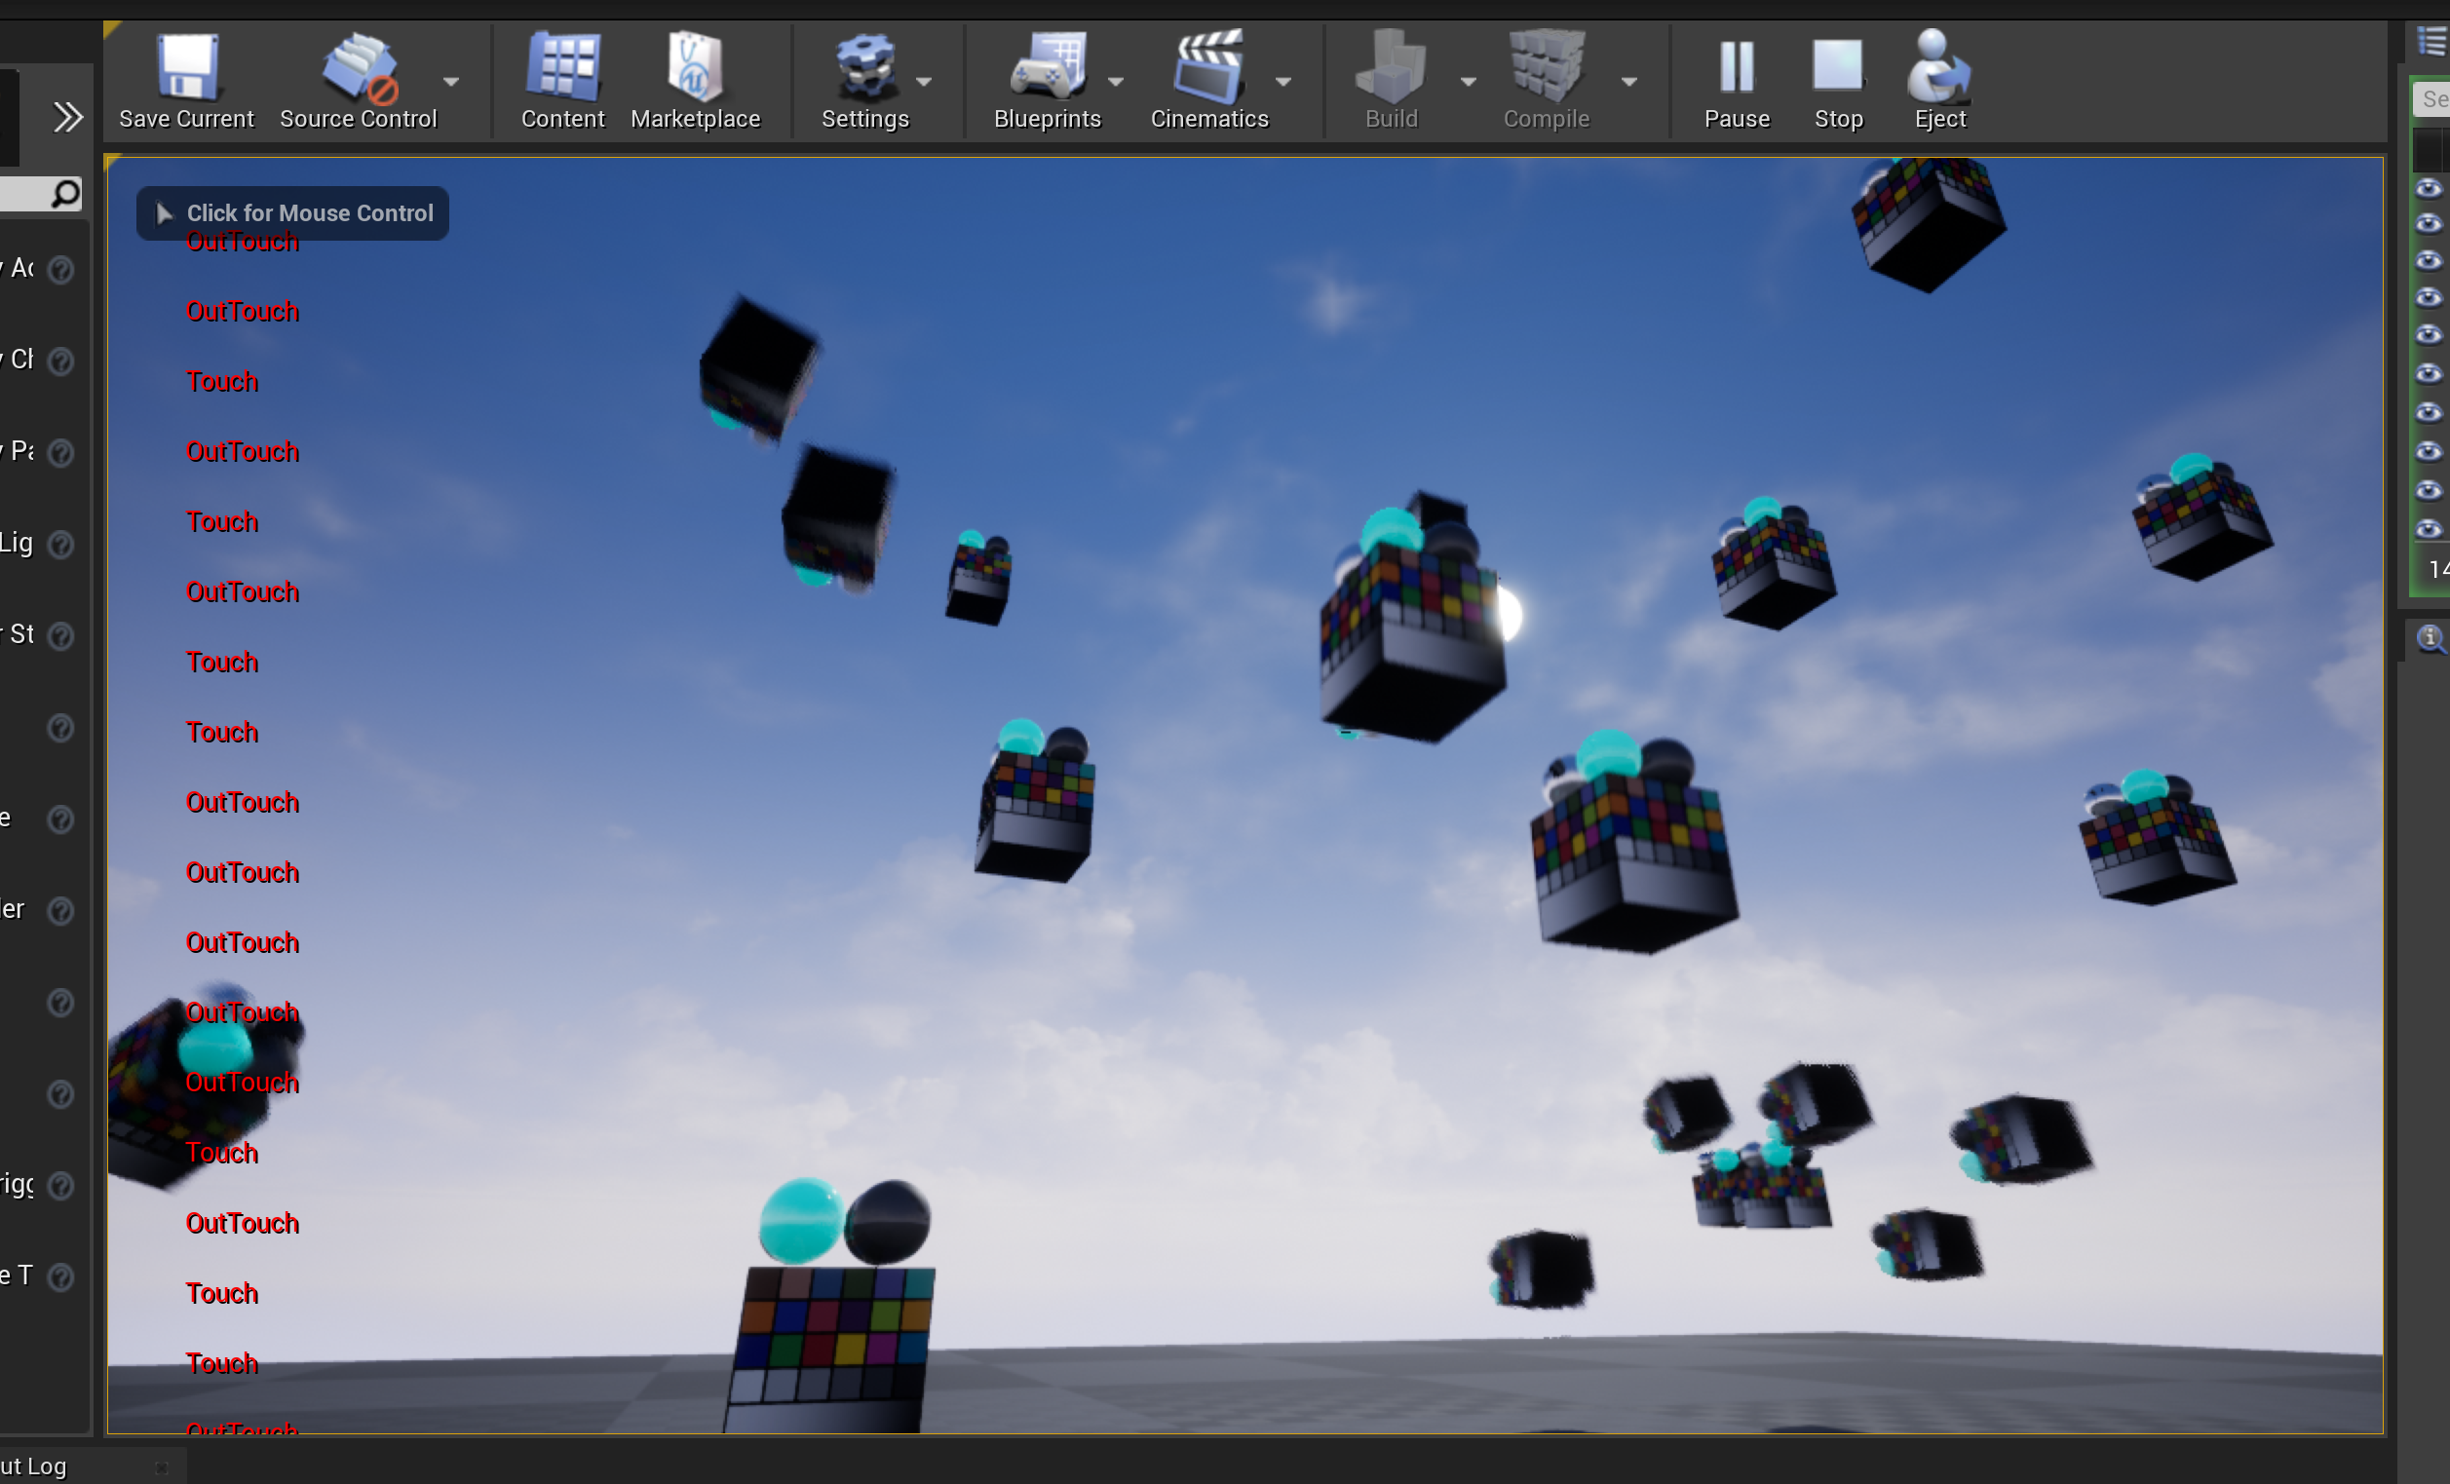Image resolution: width=2450 pixels, height=1484 pixels.
Task: Expand the Source Control dropdown arrow
Action: pos(451,82)
